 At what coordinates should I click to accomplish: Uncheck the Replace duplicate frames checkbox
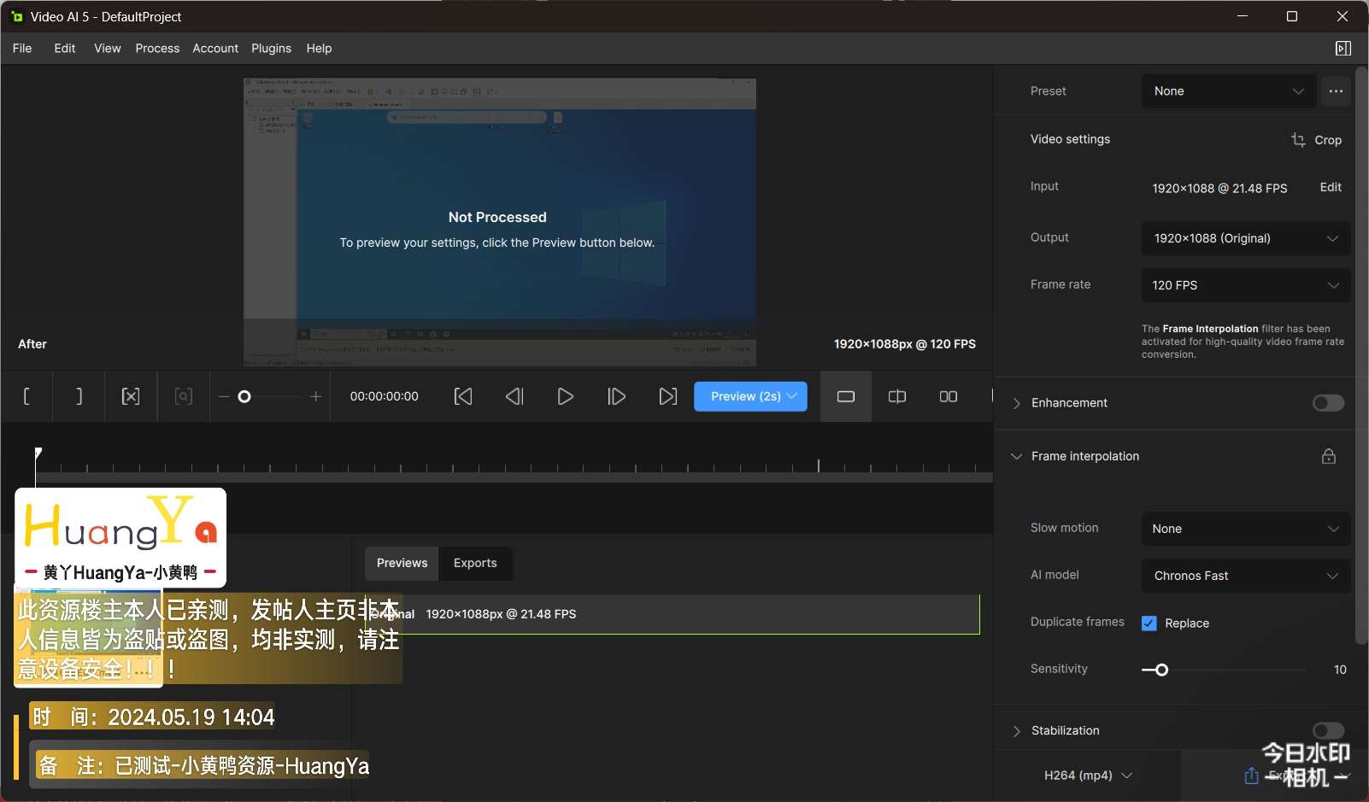pos(1149,623)
